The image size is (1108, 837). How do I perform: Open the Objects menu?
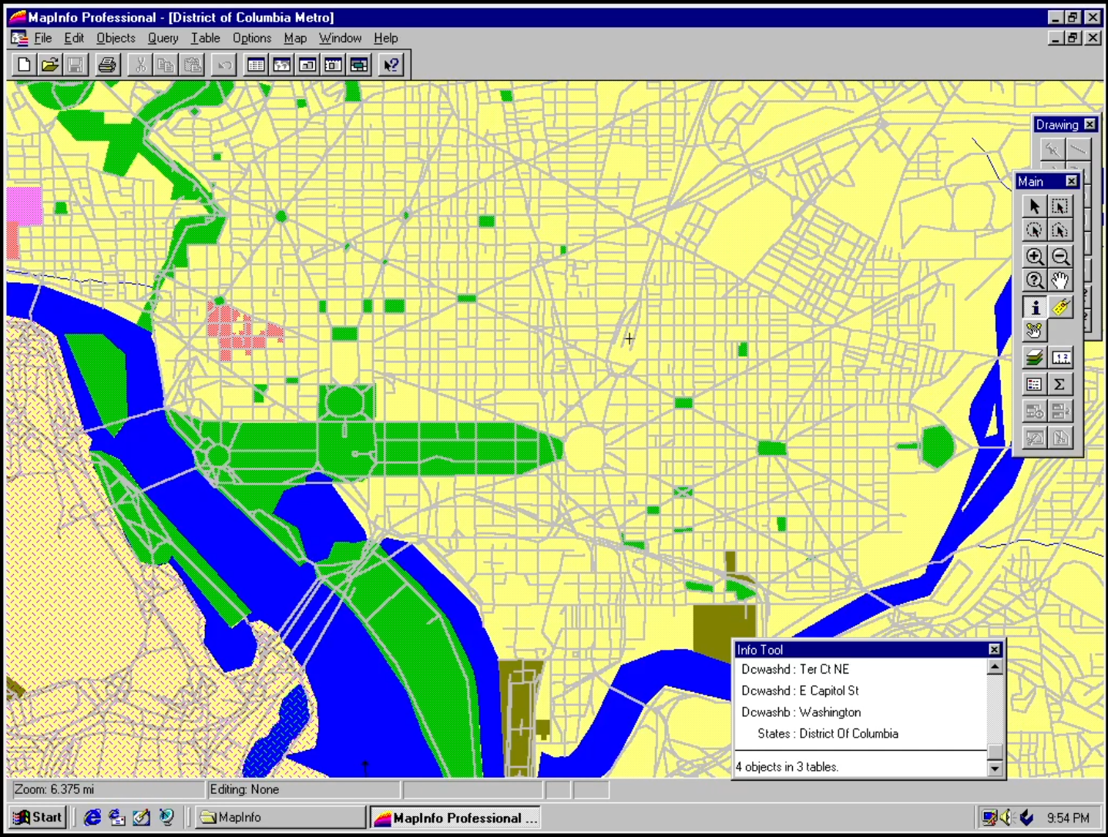[116, 38]
